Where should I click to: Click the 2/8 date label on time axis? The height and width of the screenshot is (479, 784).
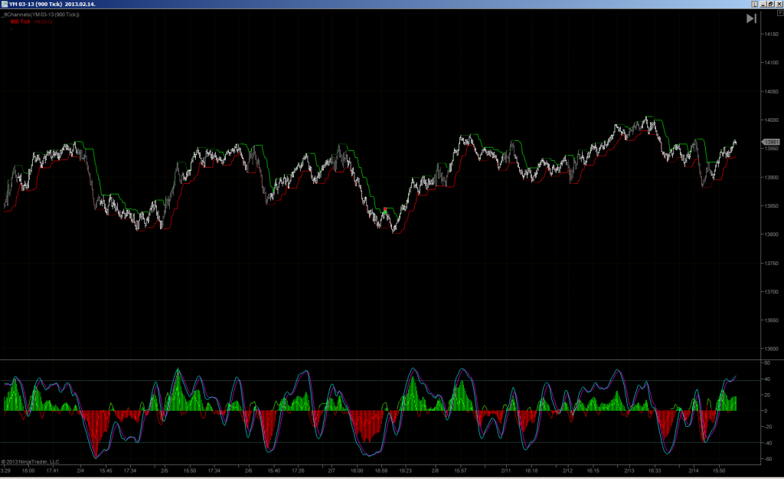[435, 471]
